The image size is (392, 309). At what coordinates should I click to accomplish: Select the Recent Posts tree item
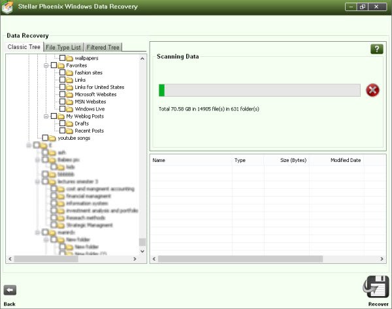[x=90, y=131]
